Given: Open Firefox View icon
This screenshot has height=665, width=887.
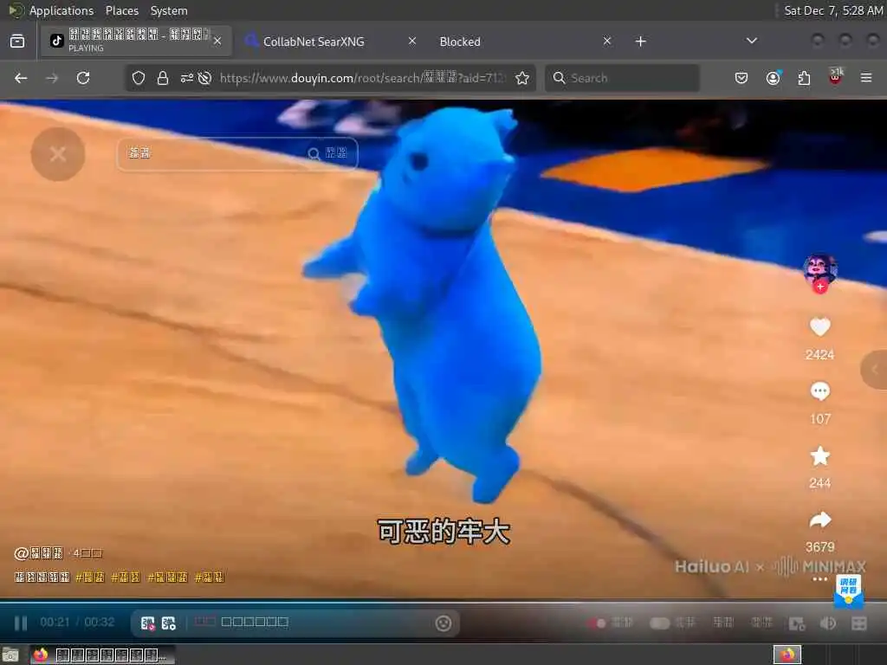Looking at the screenshot, I should click(17, 41).
